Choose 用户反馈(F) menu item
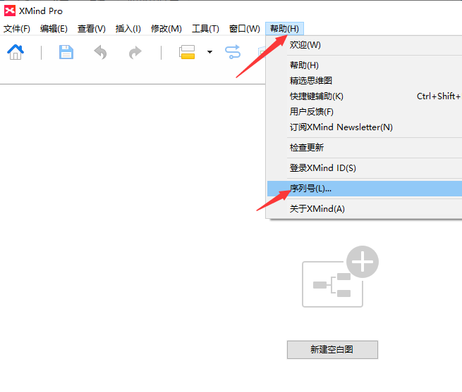The height and width of the screenshot is (392, 462). 365,112
